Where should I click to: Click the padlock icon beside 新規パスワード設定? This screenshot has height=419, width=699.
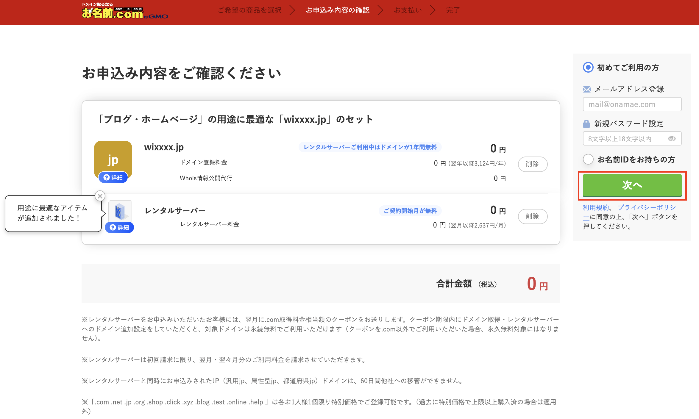coord(586,123)
